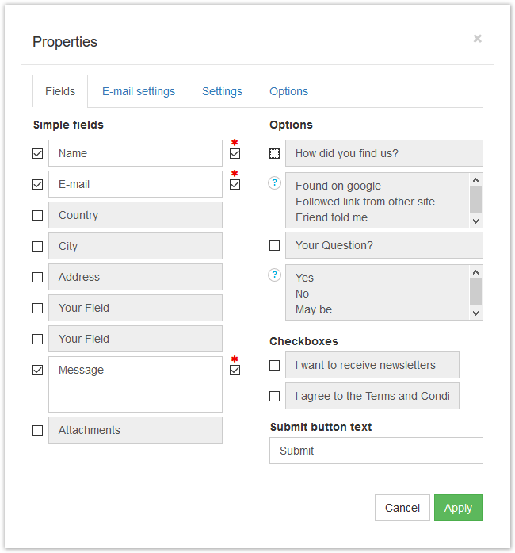Check 'I want to receive newsletters' box

click(x=274, y=365)
